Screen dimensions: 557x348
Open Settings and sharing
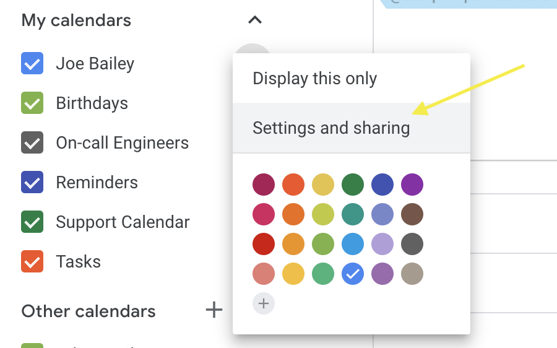352,128
